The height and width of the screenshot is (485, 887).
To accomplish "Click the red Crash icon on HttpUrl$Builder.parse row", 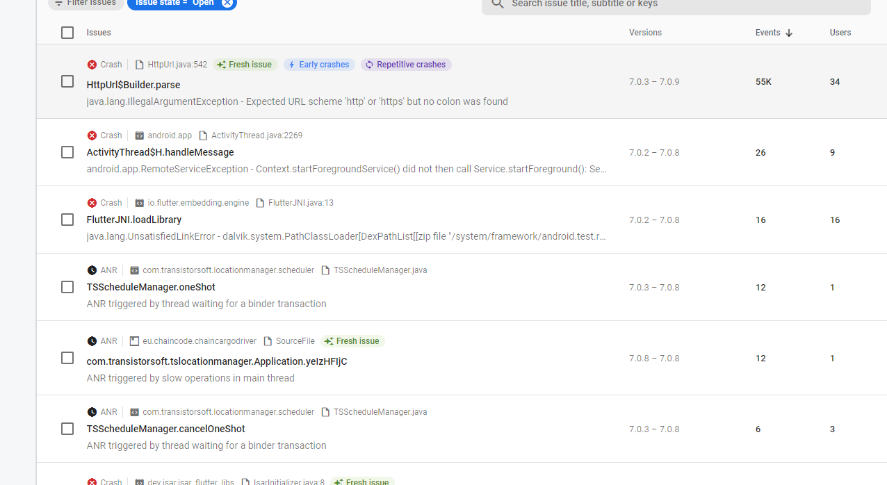I will tap(91, 64).
